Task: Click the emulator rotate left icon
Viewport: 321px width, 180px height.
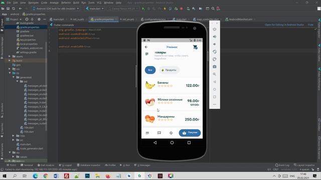Action: click(x=214, y=51)
